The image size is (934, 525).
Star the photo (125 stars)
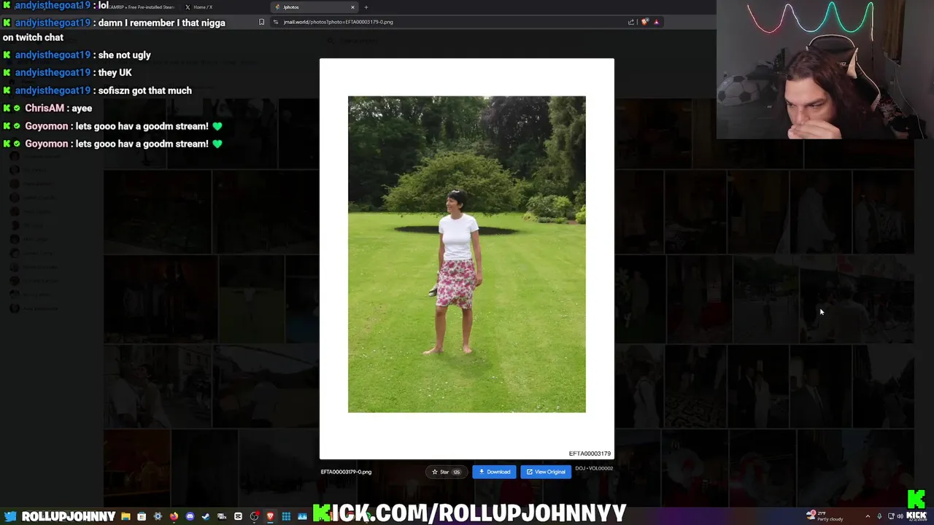click(446, 472)
